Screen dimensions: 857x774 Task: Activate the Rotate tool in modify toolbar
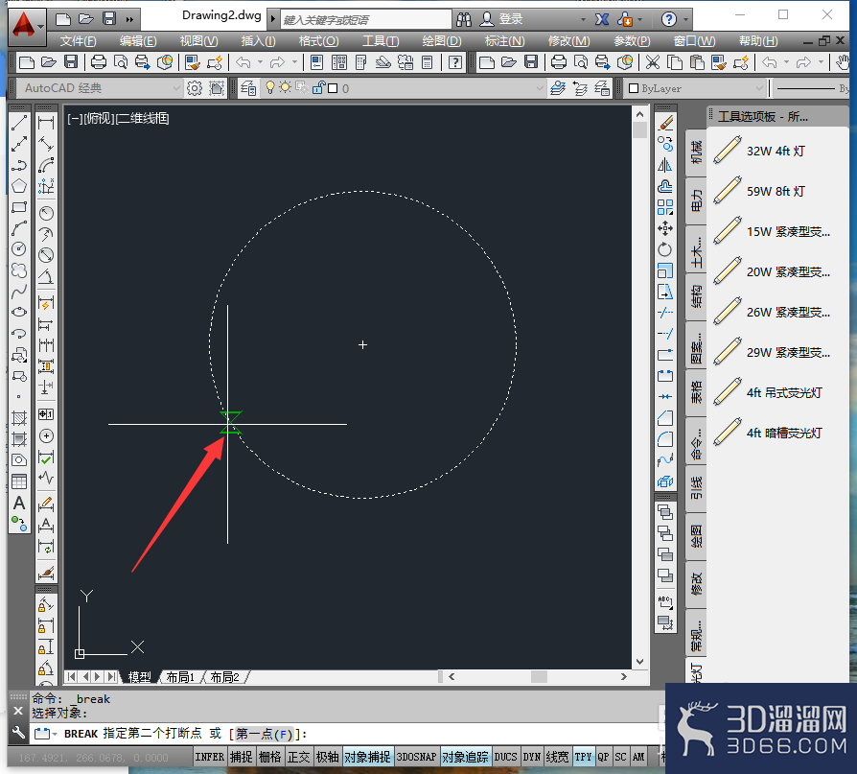pos(665,249)
